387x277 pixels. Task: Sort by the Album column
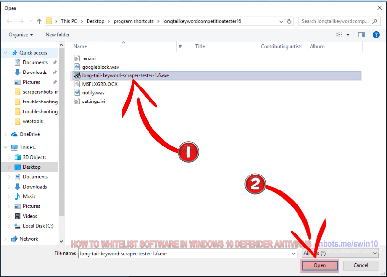point(317,46)
